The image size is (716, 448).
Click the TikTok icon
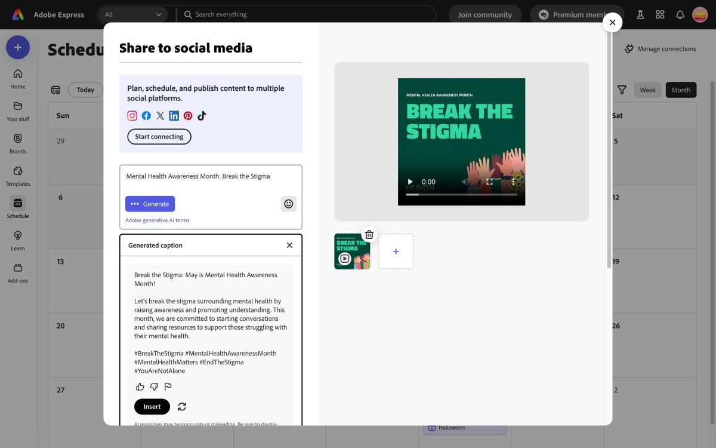(x=202, y=116)
